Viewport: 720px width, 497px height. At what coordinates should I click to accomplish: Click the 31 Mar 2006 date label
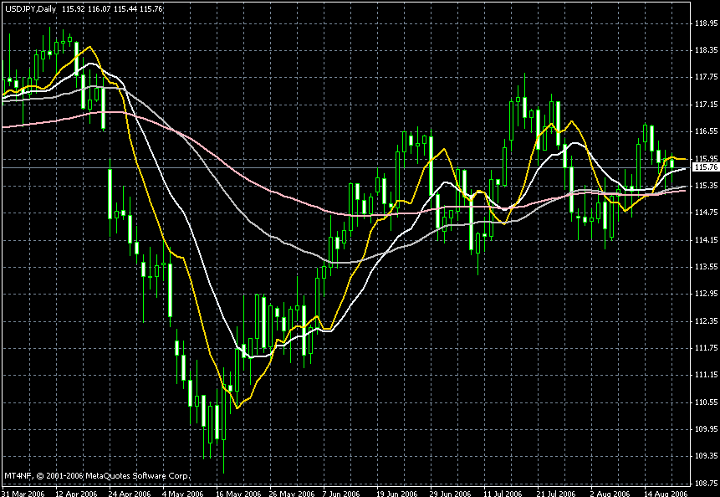click(x=23, y=494)
